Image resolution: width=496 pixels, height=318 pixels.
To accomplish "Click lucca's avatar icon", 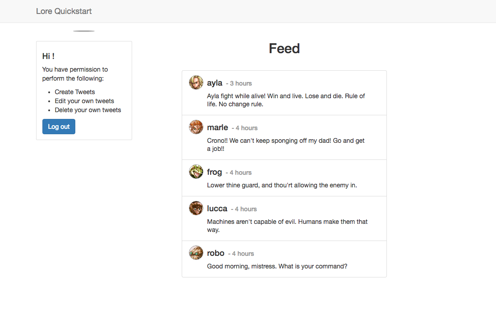I will (196, 208).
